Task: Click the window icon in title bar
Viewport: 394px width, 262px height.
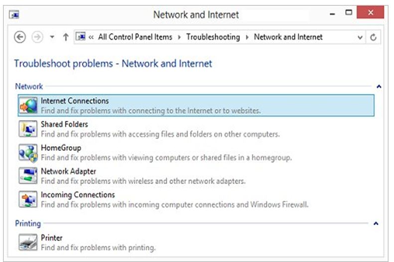Action: [x=14, y=14]
